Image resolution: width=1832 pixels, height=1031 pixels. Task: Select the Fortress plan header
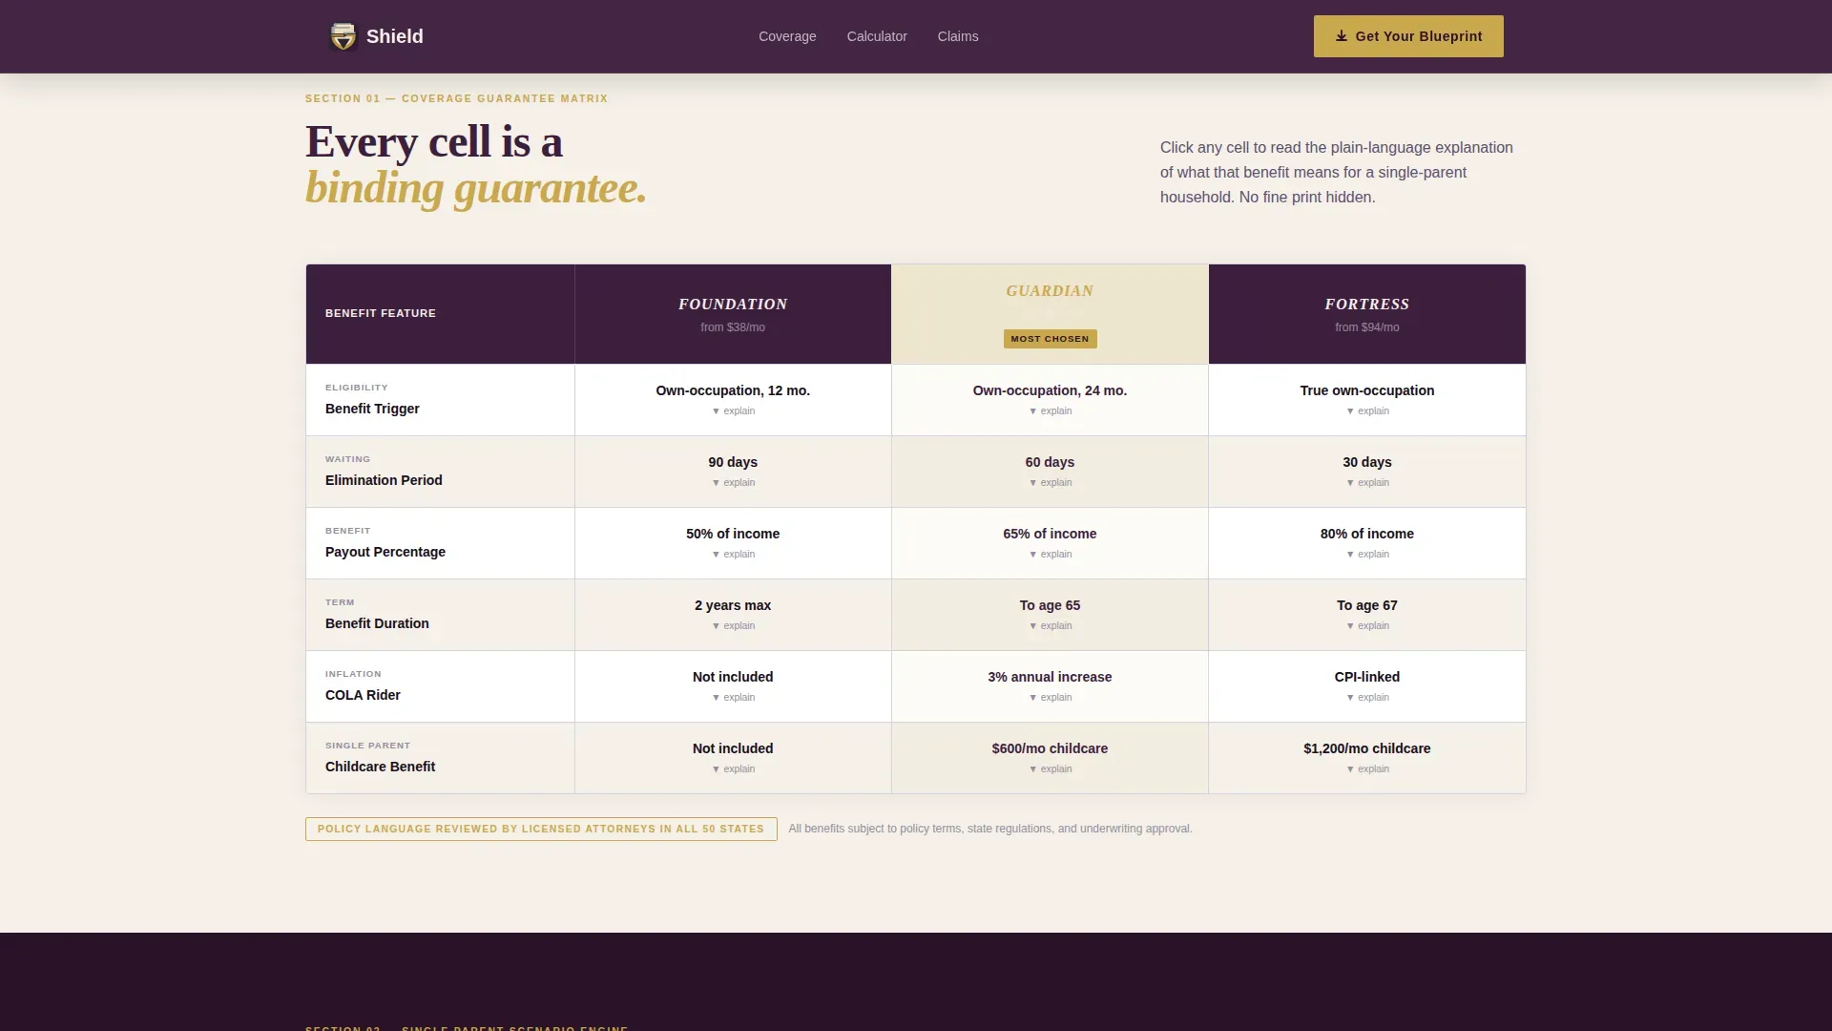(1367, 314)
